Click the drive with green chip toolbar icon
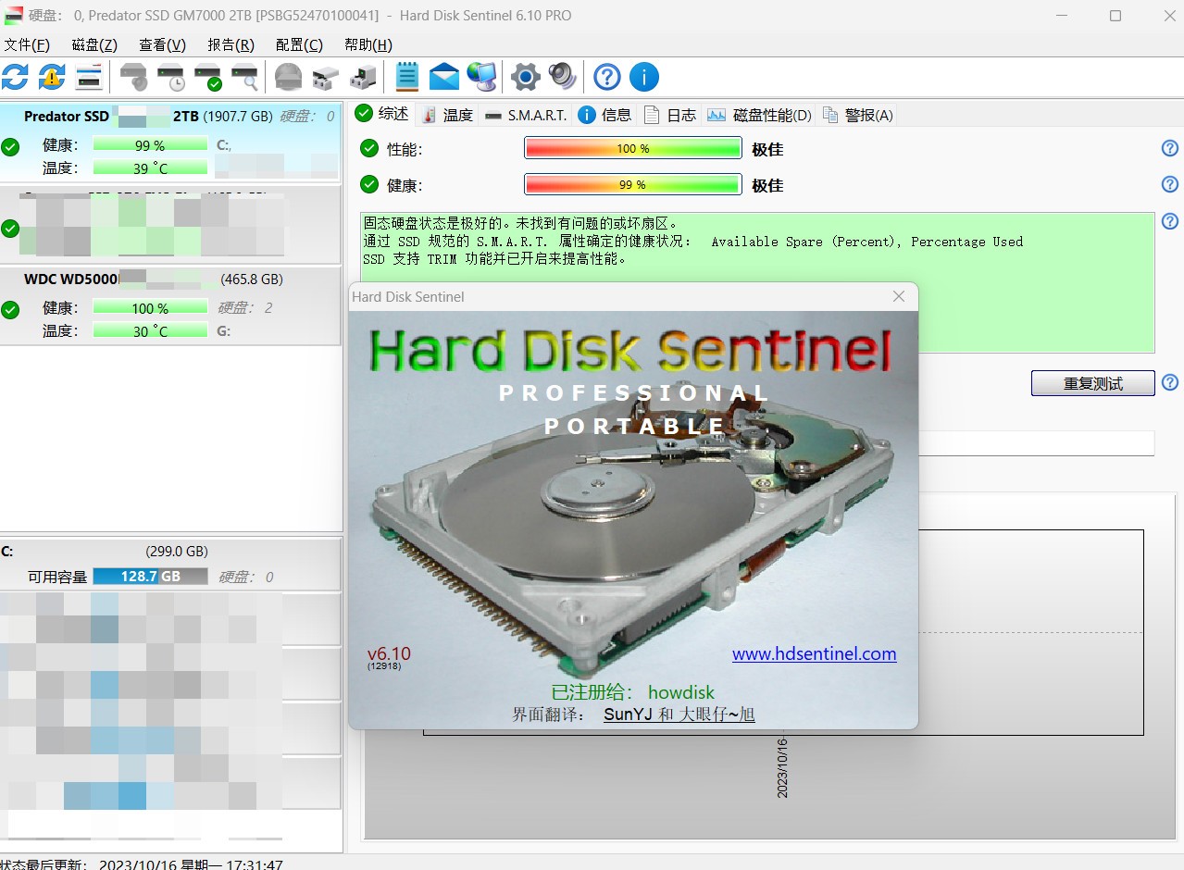Viewport: 1184px width, 870px height. tap(363, 76)
